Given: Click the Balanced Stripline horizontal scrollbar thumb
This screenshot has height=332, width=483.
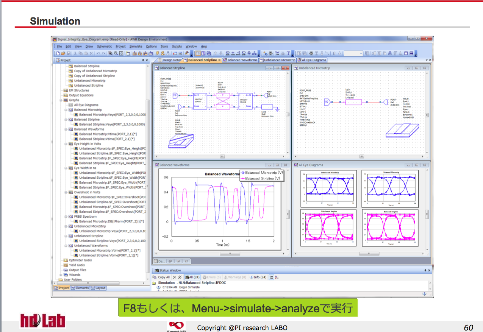Looking at the screenshot, I should [222, 156].
